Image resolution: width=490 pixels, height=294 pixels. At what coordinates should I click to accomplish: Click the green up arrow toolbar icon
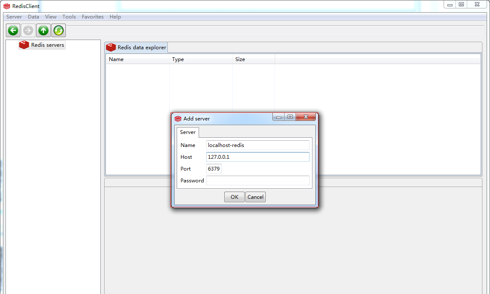[43, 30]
